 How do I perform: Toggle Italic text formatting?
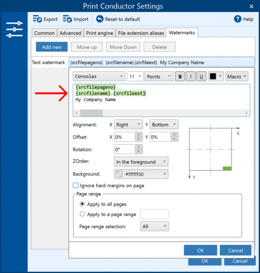click(191, 76)
